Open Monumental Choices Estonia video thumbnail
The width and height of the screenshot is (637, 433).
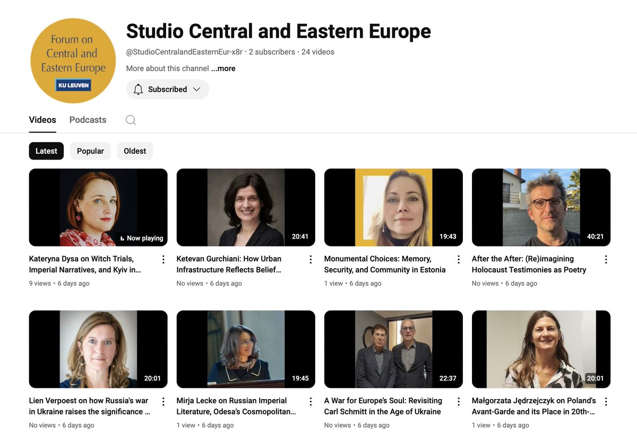tap(393, 207)
